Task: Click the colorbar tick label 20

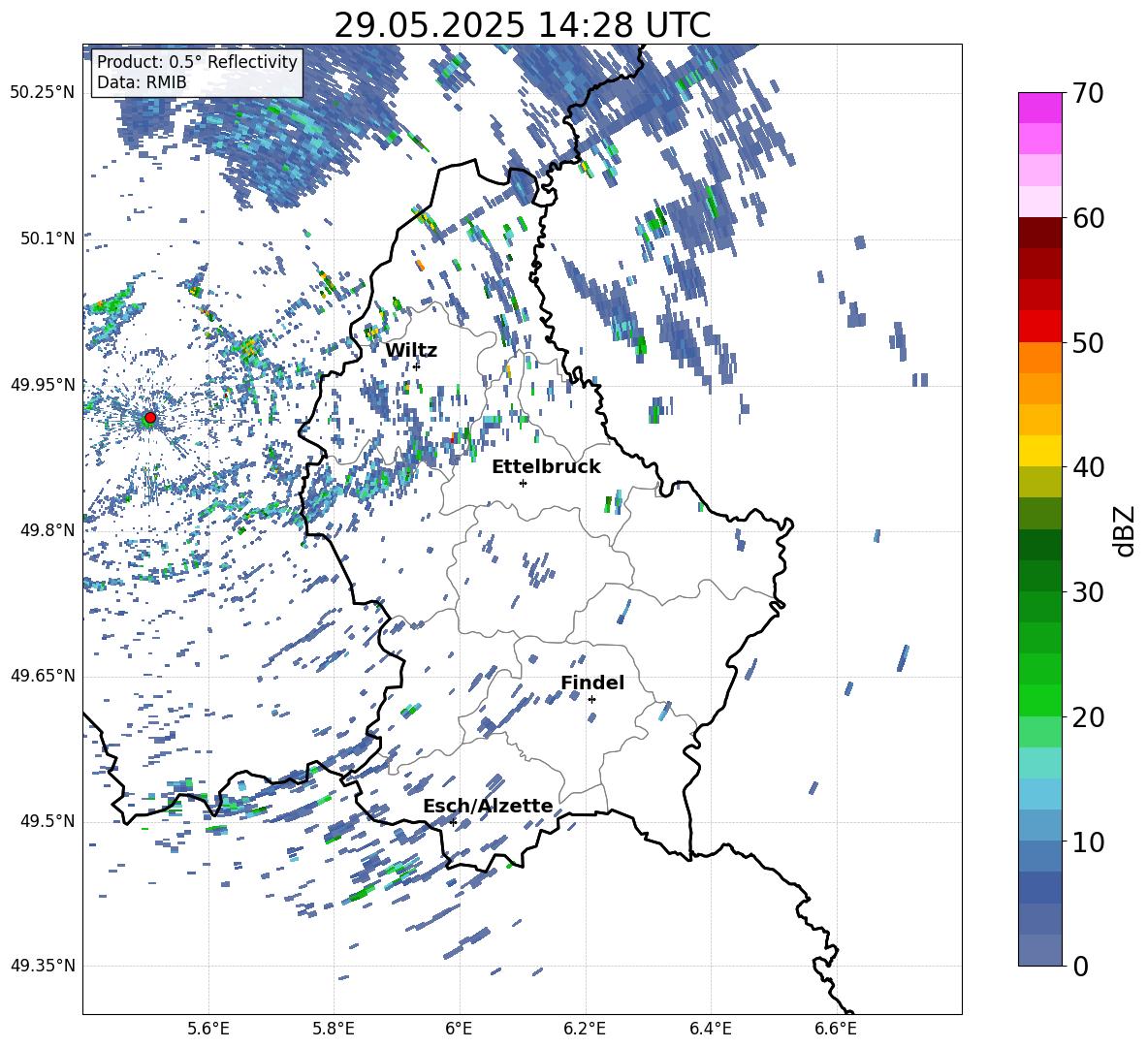Action: (x=1087, y=717)
